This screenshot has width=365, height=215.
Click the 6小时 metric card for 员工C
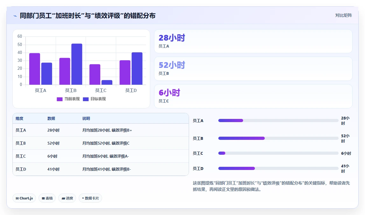[x=253, y=96]
